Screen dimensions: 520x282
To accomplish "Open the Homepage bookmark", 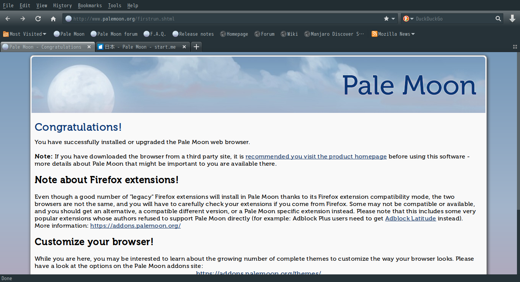I will tap(234, 34).
